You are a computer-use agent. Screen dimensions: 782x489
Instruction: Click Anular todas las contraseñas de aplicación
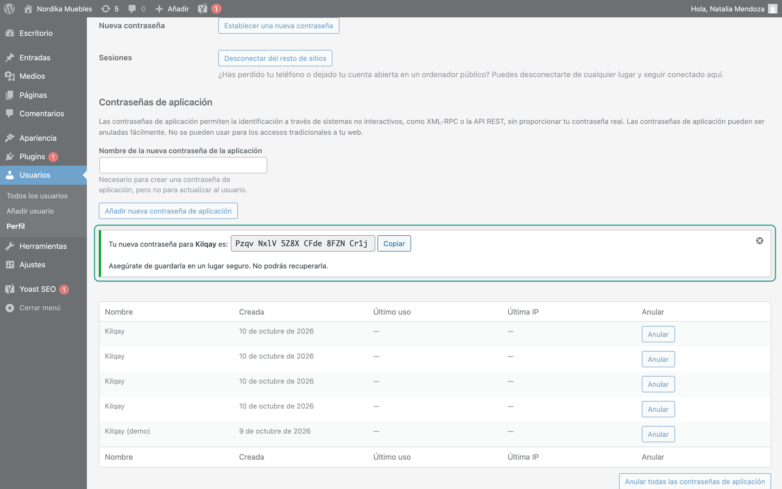[x=695, y=481]
